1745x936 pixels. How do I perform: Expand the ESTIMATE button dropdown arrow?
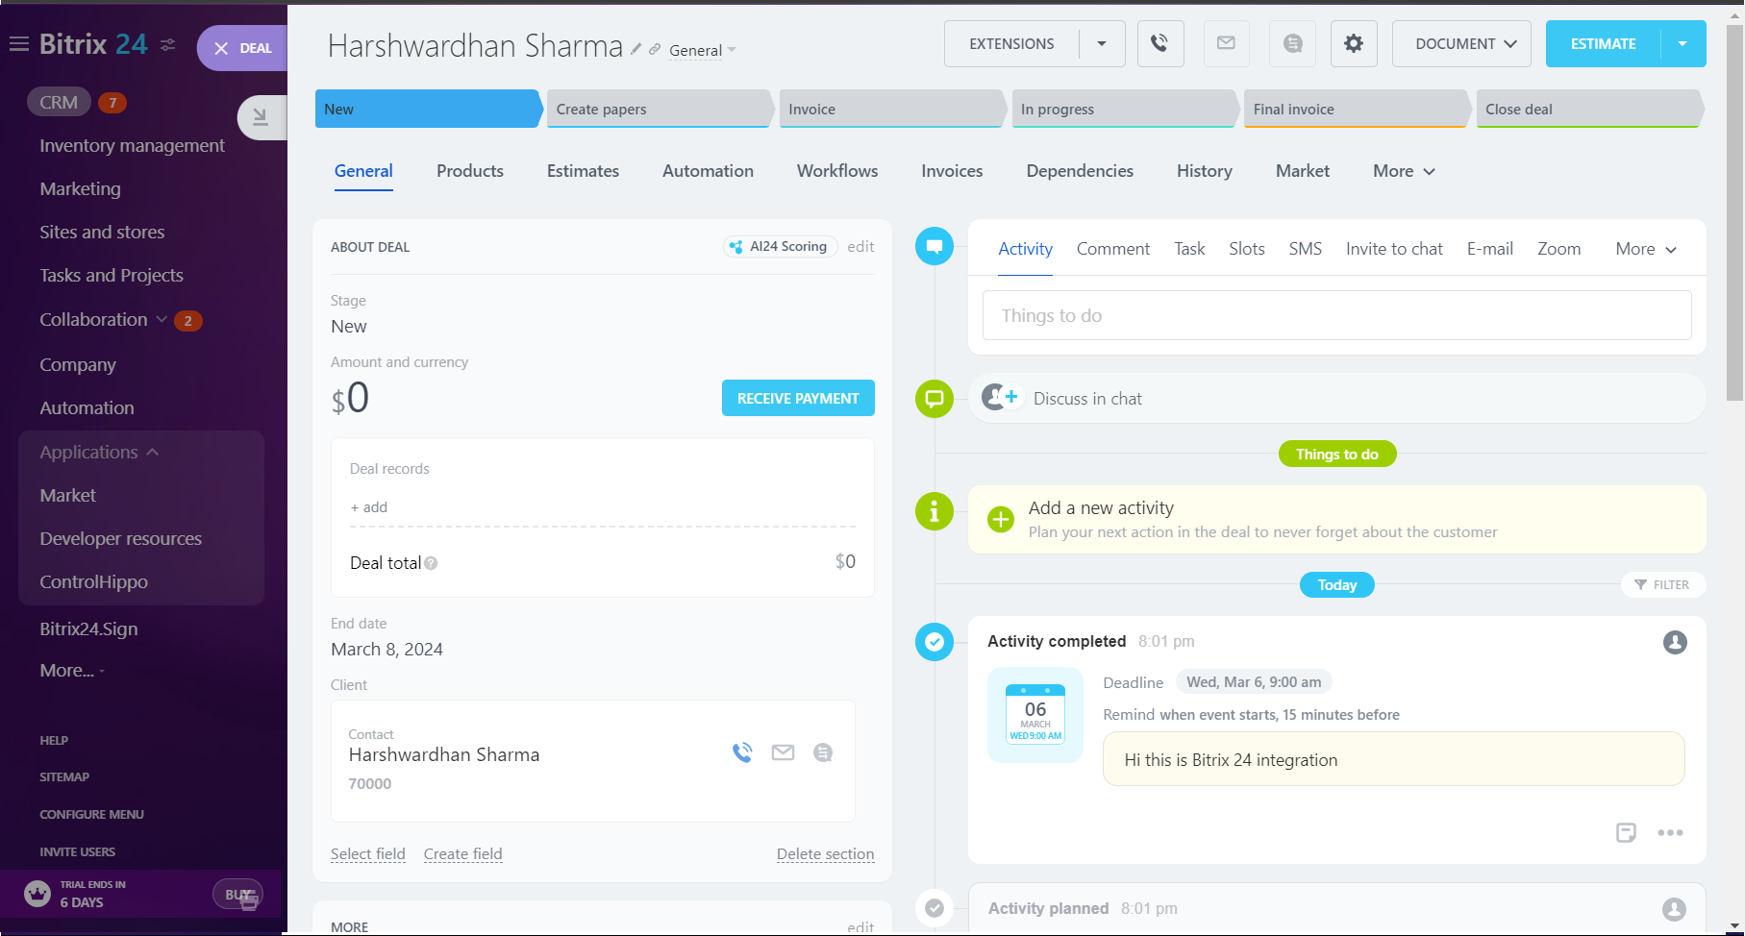pyautogui.click(x=1682, y=43)
